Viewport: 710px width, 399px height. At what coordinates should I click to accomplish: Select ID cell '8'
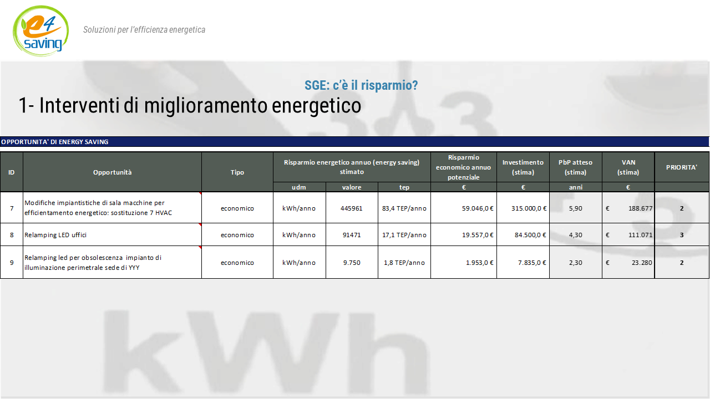click(12, 235)
